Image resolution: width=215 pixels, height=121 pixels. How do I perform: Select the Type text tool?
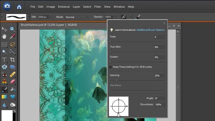pyautogui.click(x=4, y=60)
